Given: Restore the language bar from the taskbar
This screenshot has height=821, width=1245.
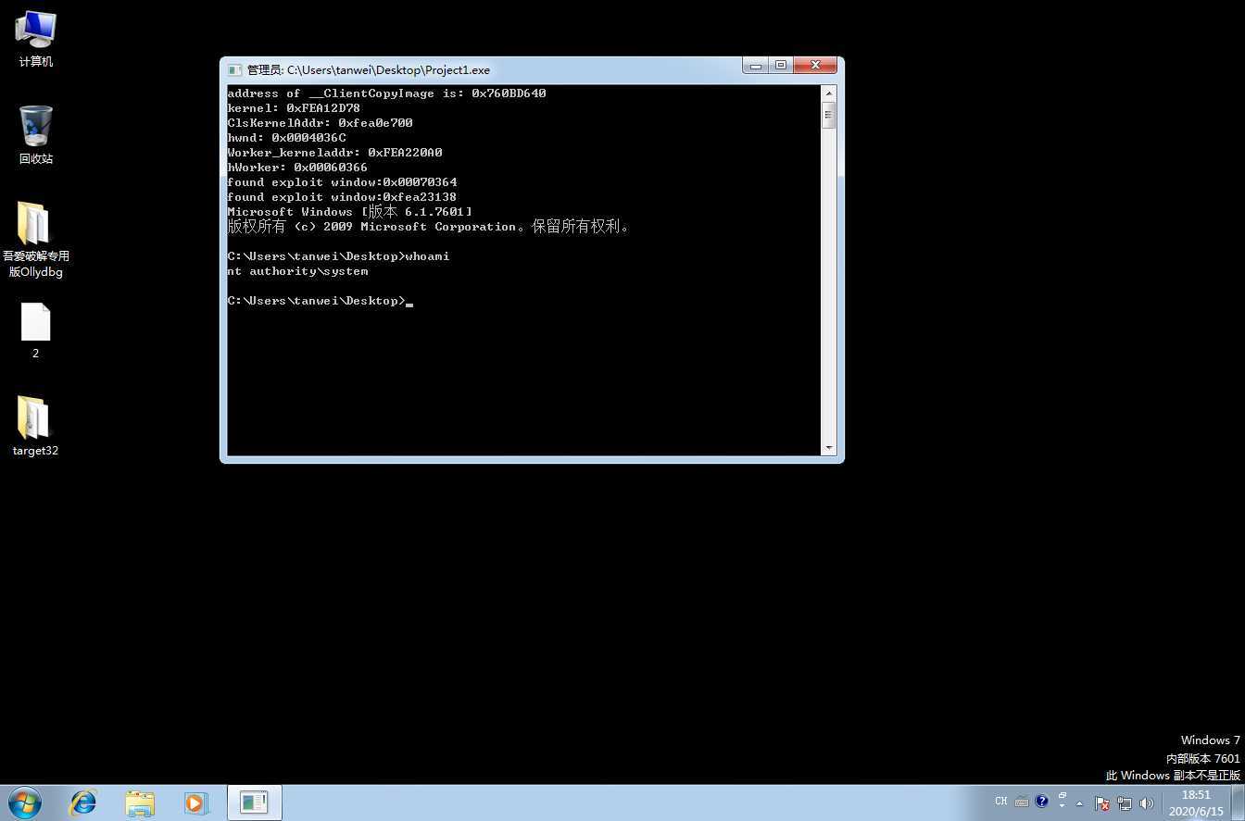Looking at the screenshot, I should [x=1063, y=795].
